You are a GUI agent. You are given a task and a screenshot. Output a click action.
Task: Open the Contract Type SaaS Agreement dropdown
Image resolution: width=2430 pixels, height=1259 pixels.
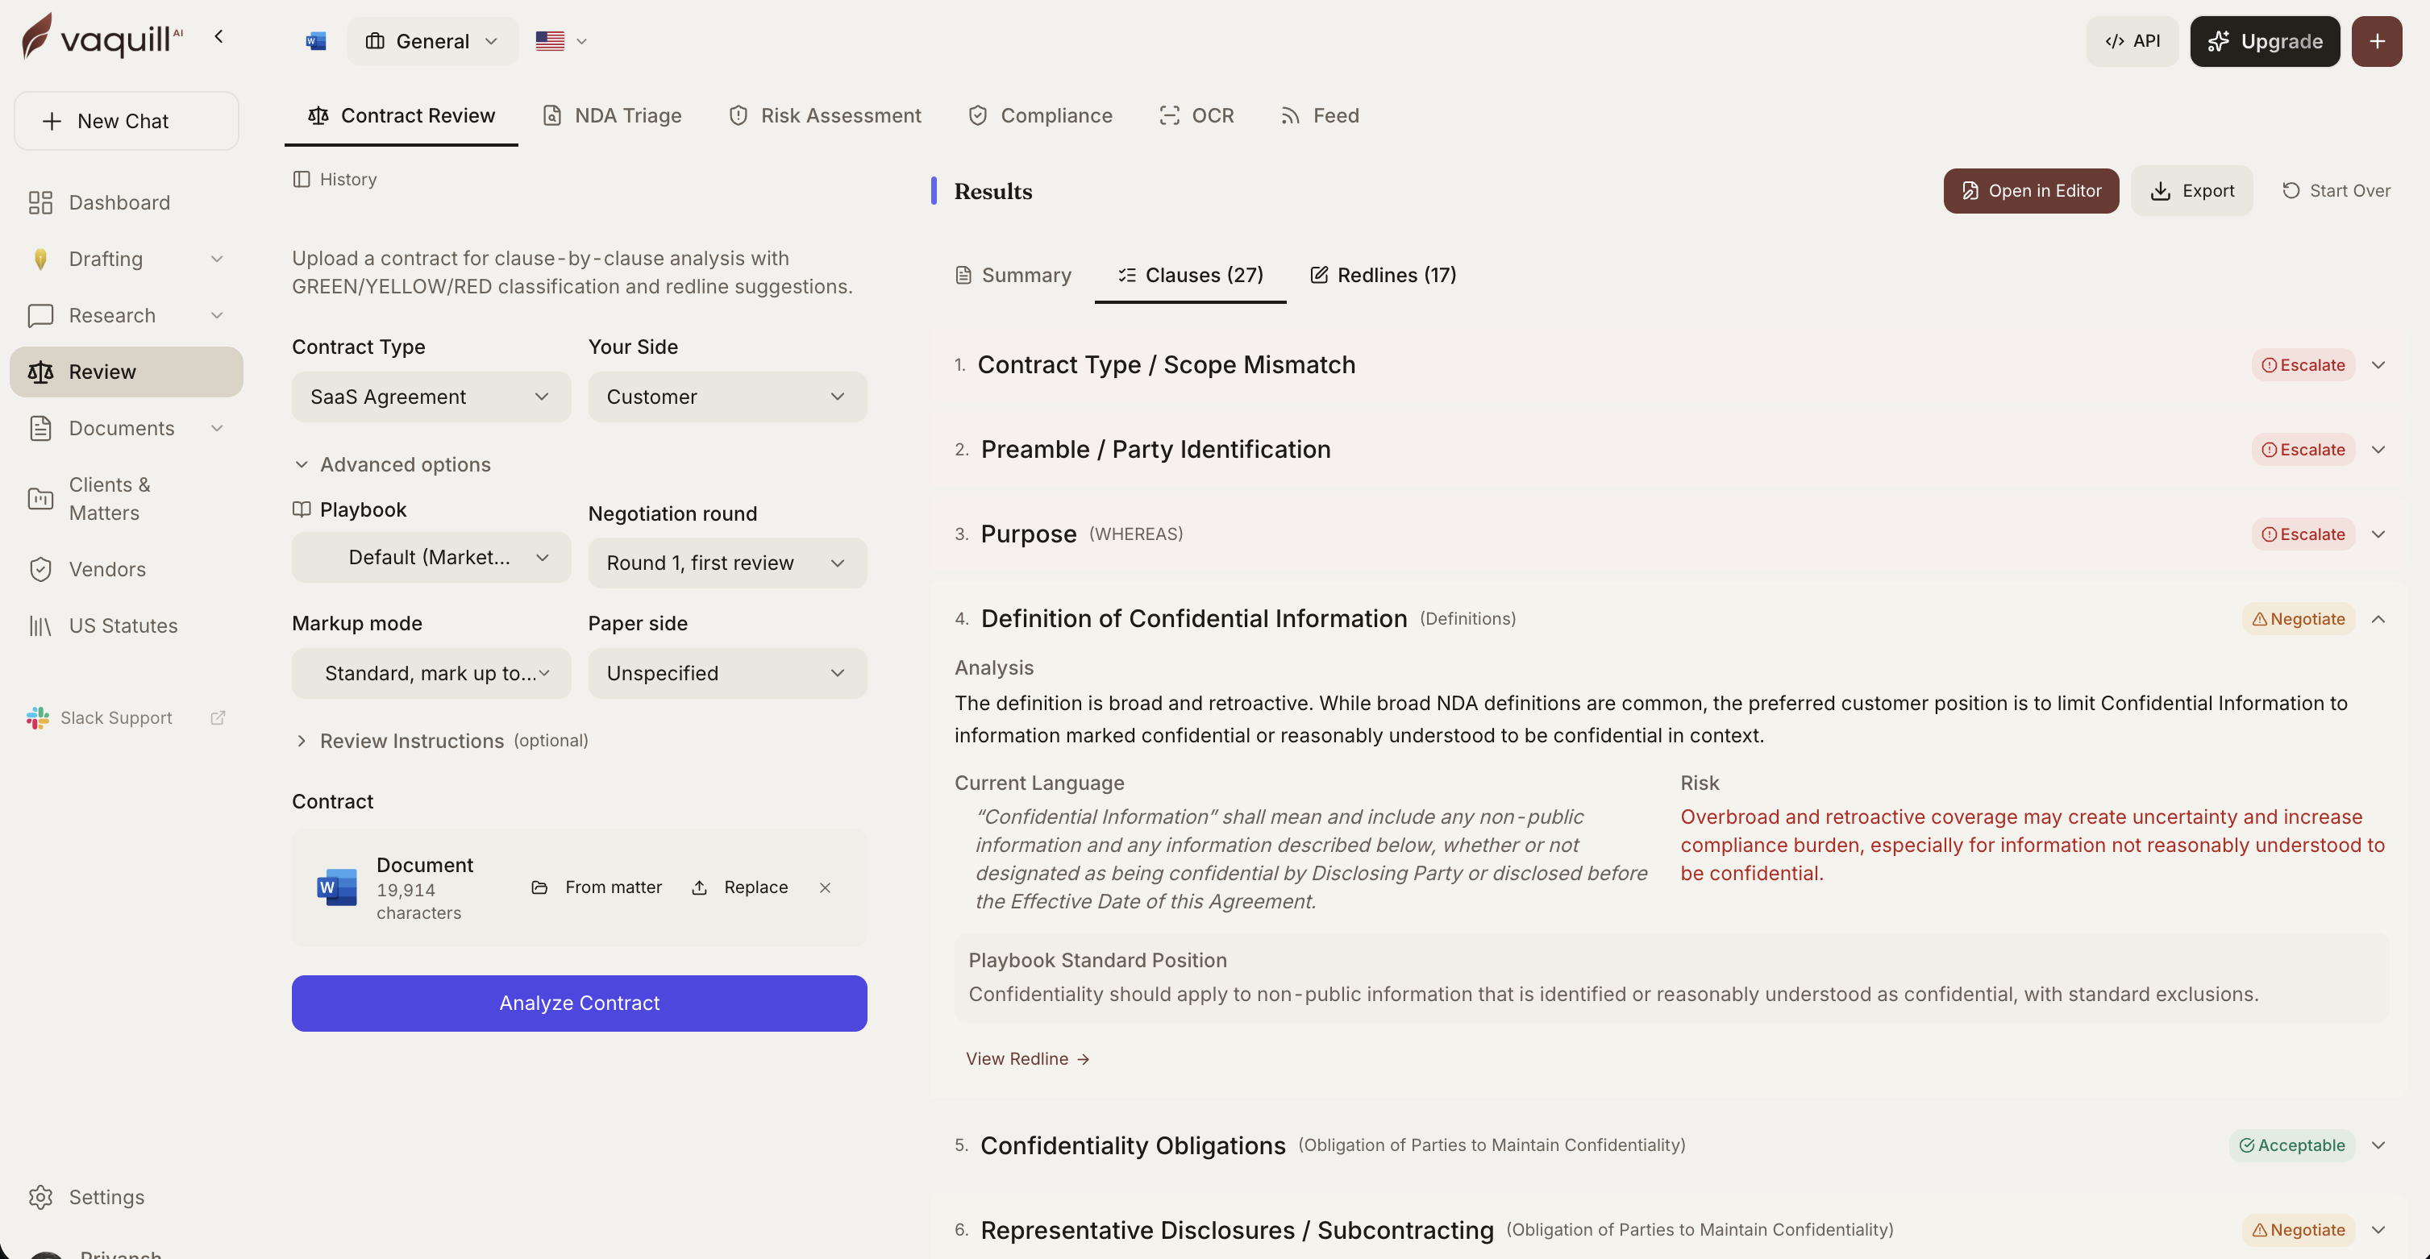431,397
